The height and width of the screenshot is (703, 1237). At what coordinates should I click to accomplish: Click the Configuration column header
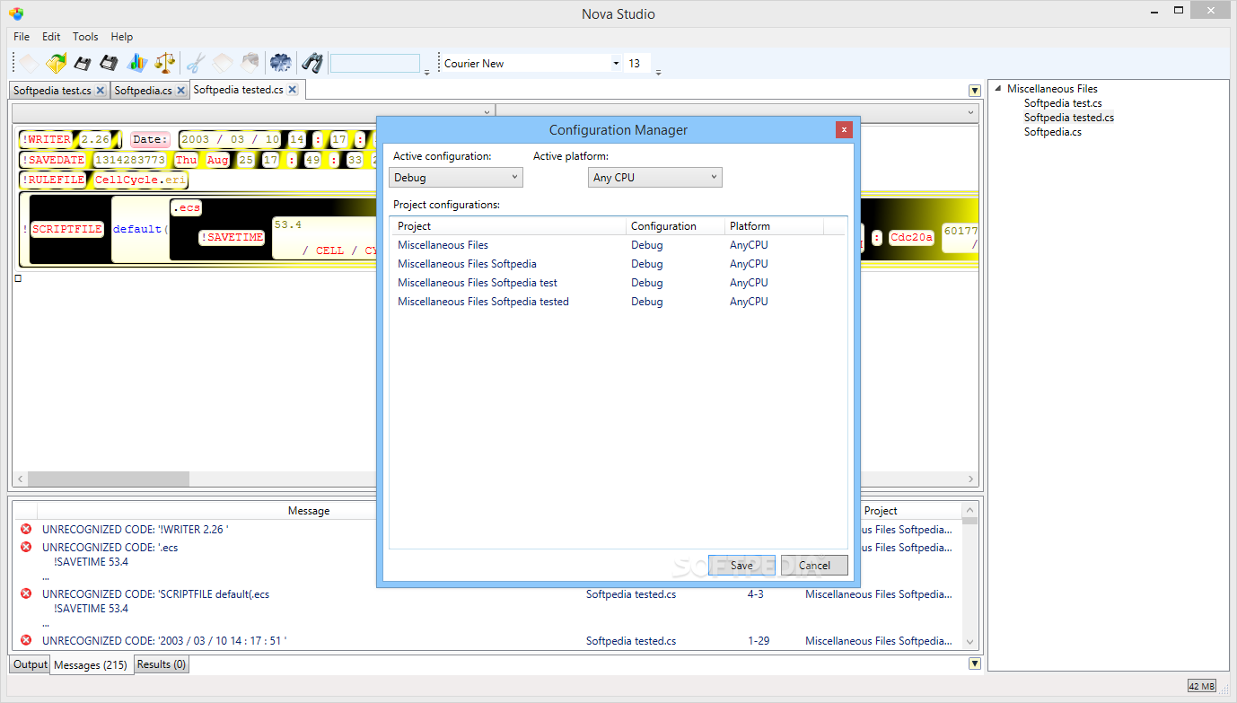click(x=675, y=226)
